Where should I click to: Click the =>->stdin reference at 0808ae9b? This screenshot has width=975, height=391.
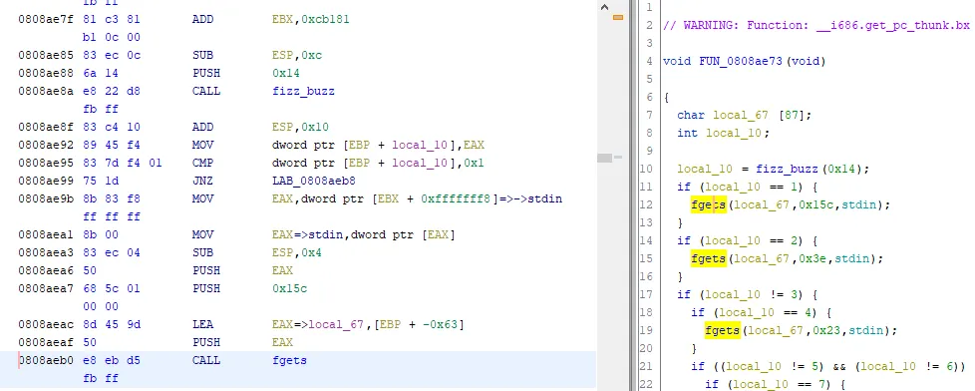[528, 199]
